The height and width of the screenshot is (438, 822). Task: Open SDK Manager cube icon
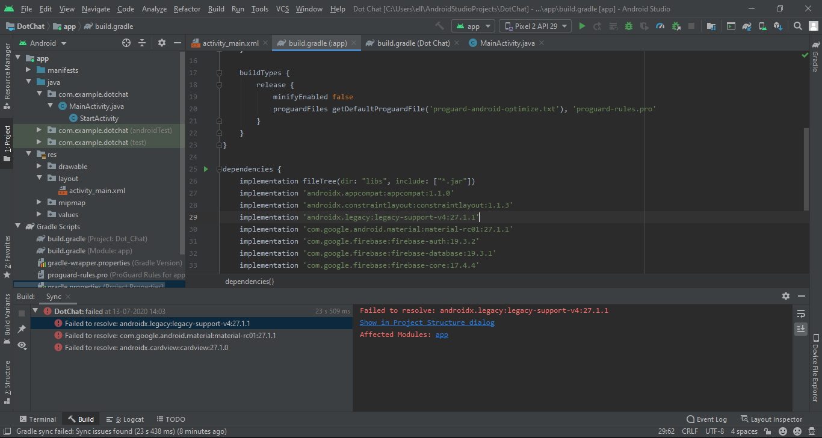(778, 26)
